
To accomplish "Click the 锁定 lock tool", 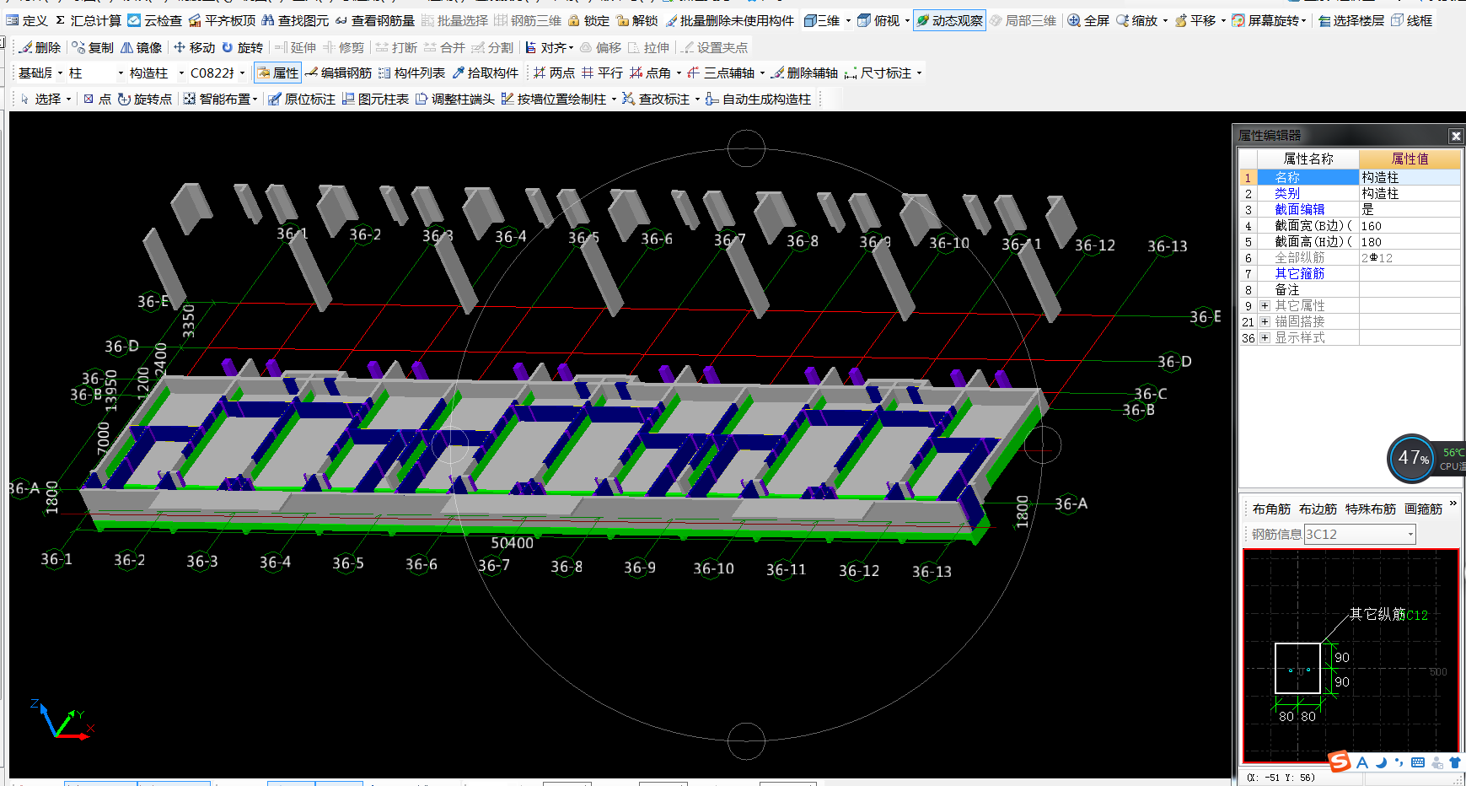I will click(x=588, y=20).
